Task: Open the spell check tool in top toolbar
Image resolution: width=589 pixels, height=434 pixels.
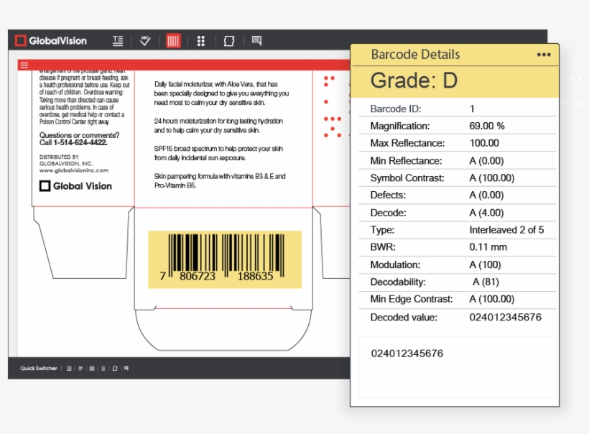Action: click(145, 40)
